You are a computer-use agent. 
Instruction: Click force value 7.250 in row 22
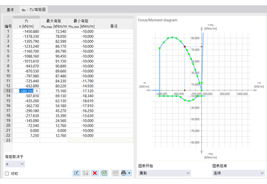coord(26,136)
